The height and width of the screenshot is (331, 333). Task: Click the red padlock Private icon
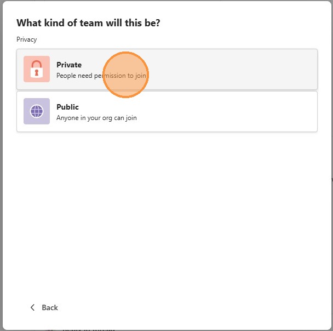click(x=37, y=69)
